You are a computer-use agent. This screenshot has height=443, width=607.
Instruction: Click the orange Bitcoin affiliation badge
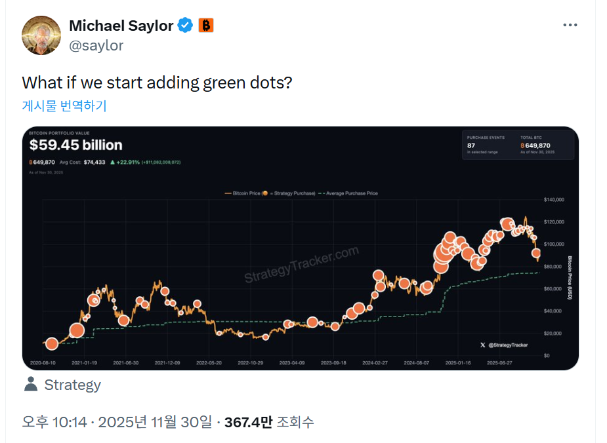pyautogui.click(x=206, y=26)
